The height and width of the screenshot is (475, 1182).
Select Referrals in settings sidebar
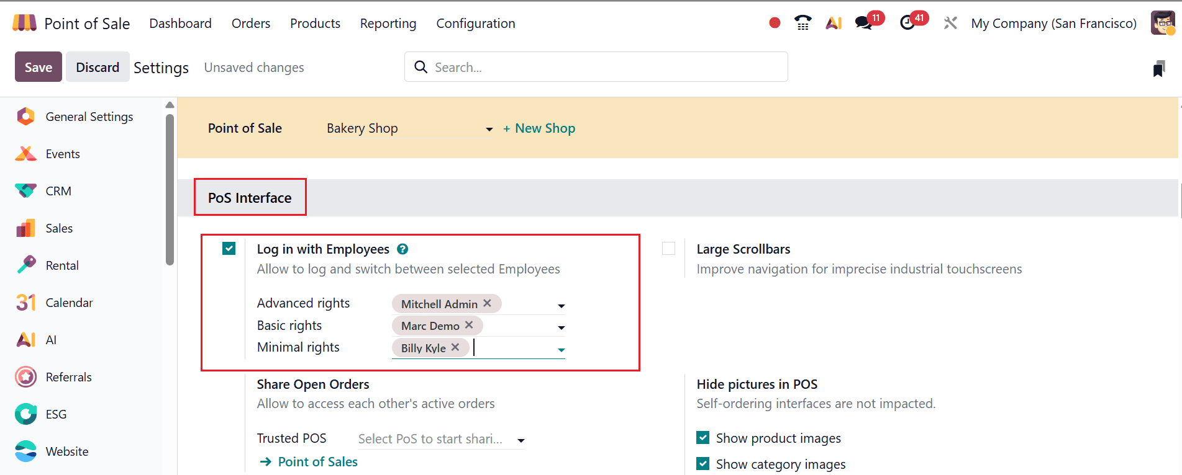tap(68, 377)
